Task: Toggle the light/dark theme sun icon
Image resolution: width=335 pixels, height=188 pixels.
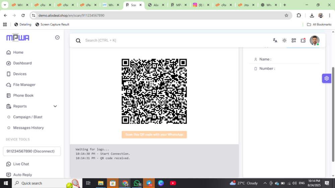Action: 284,40
